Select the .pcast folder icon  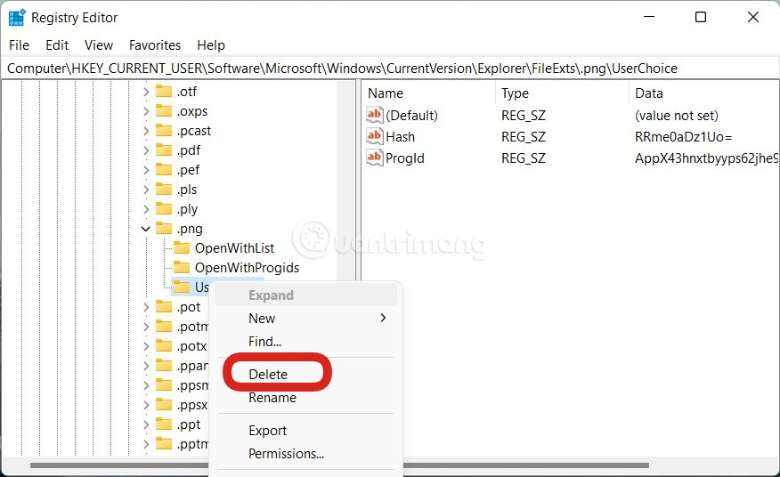pos(164,131)
